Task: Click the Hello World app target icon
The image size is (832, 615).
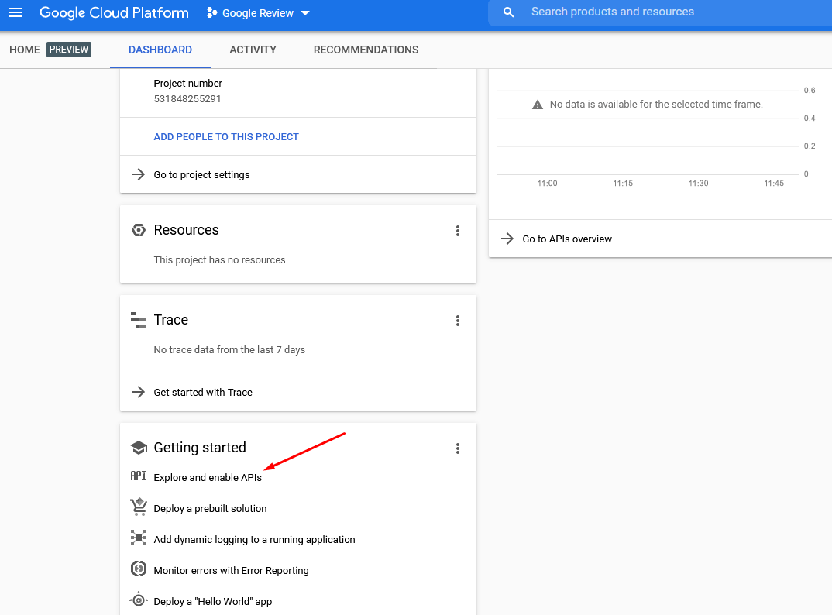Action: click(x=139, y=600)
